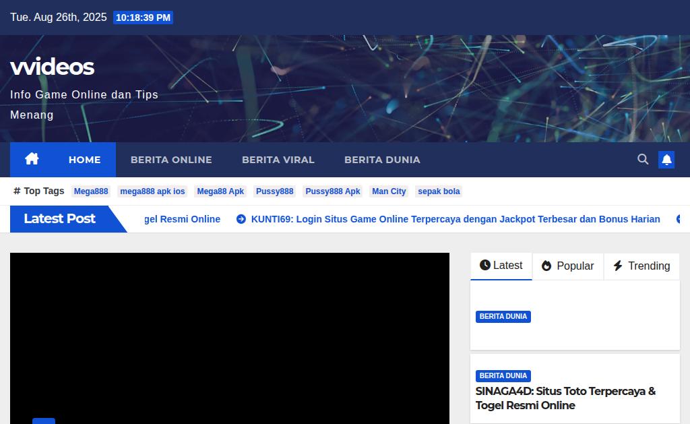The image size is (690, 424).
Task: Open the sepak bola tag
Action: pyautogui.click(x=439, y=191)
